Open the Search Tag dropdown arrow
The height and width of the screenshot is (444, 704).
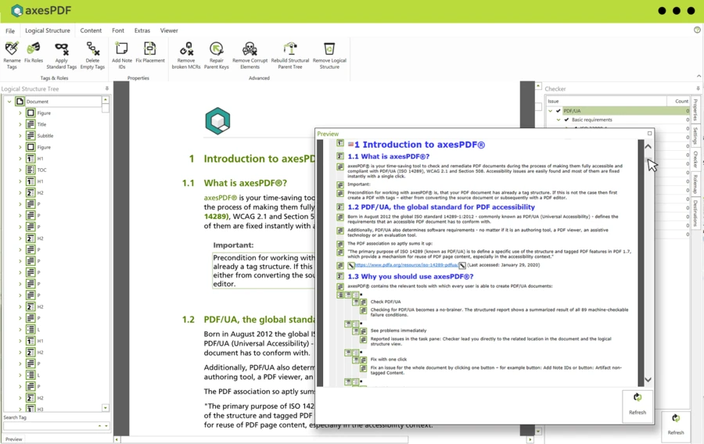tap(106, 425)
